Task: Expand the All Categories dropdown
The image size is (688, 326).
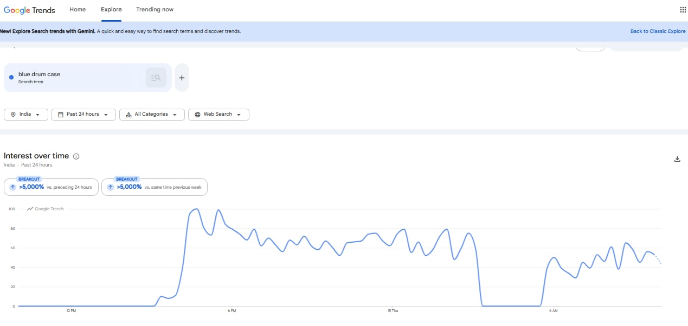Action: (152, 115)
